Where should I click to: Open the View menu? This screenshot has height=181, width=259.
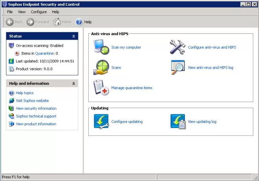pos(22,12)
